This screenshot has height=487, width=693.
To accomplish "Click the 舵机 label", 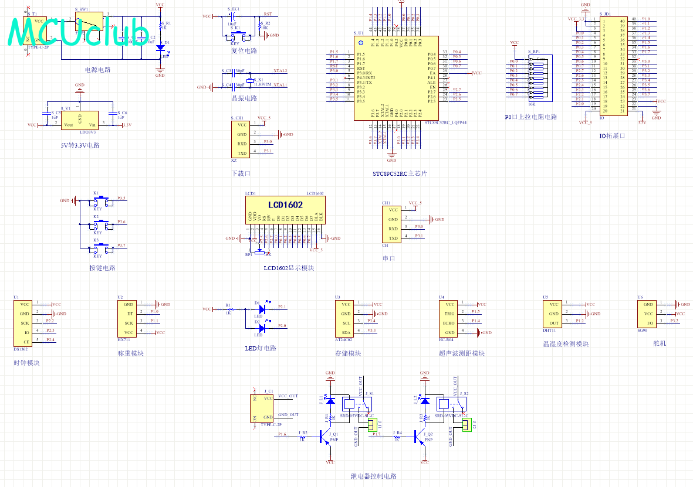I will (x=660, y=343).
